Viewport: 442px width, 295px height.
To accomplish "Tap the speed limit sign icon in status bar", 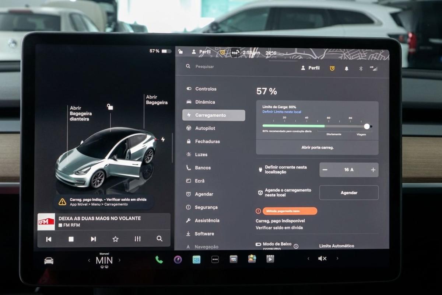I will point(235,52).
